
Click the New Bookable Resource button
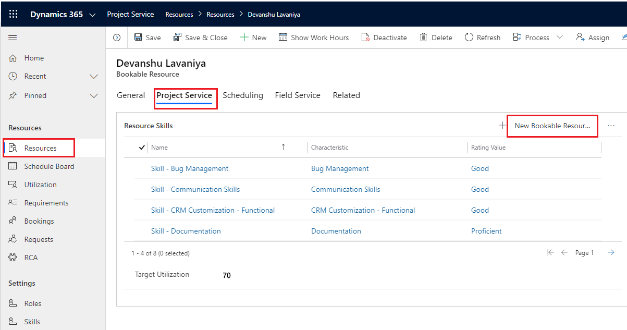(552, 126)
